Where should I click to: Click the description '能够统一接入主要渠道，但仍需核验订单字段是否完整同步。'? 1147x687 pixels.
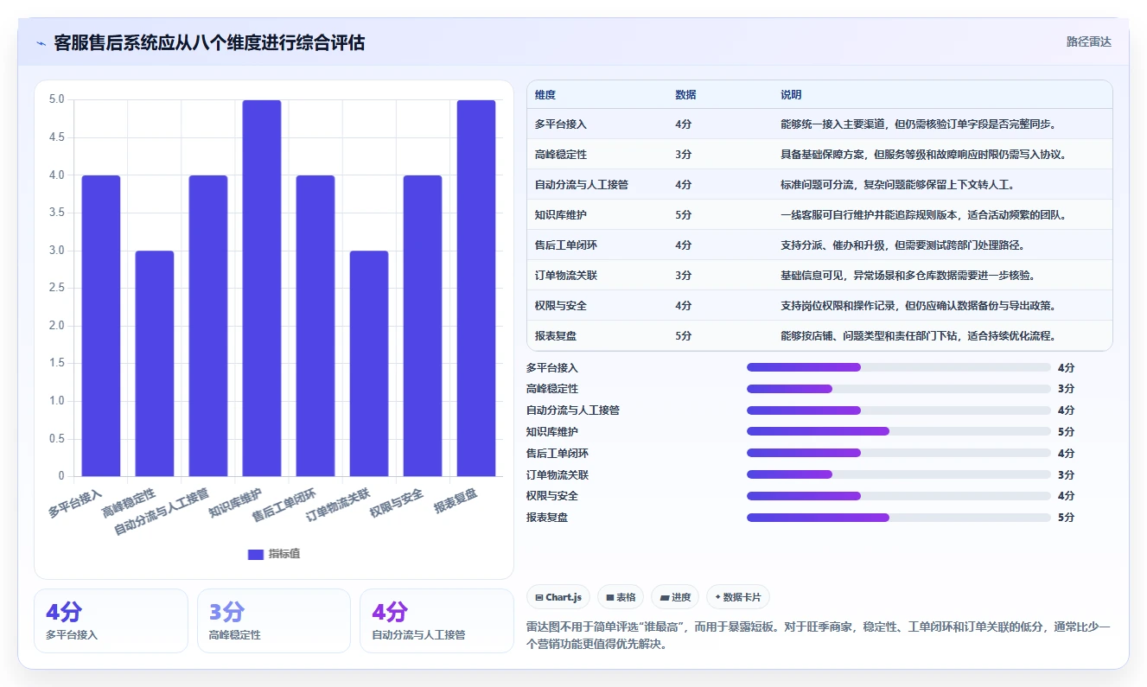918,124
